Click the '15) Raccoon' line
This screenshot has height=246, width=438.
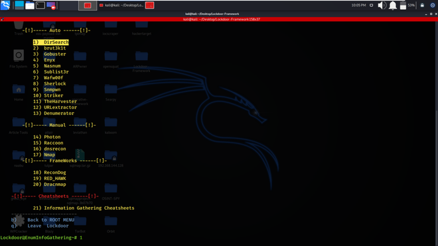[48, 143]
